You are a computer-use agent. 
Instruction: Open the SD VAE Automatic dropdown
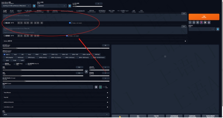pyautogui.click(x=52, y=6)
